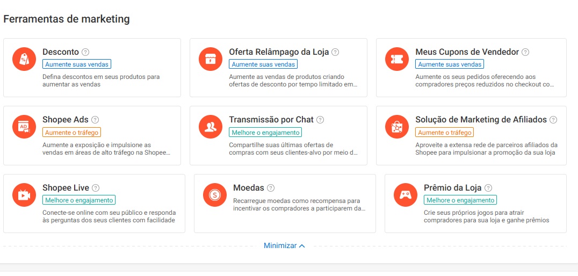Click the Moedas coin icon
578x276 pixels.
pos(215,195)
